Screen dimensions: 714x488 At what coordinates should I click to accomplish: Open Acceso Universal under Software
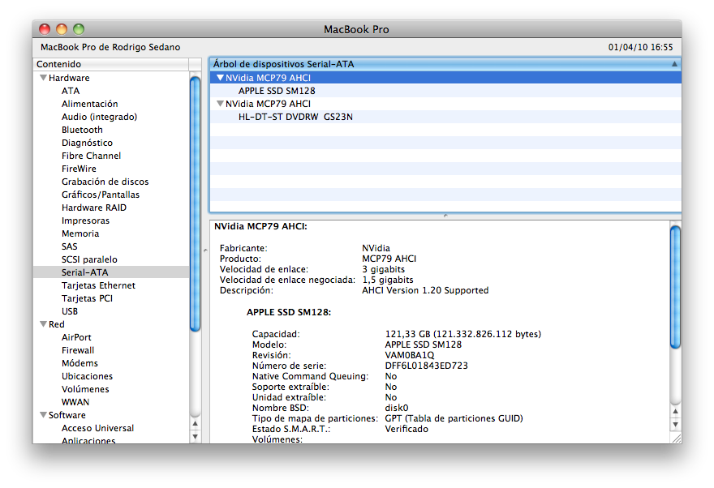97,428
